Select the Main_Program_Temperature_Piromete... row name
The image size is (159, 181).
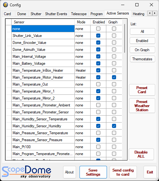(x=43, y=154)
